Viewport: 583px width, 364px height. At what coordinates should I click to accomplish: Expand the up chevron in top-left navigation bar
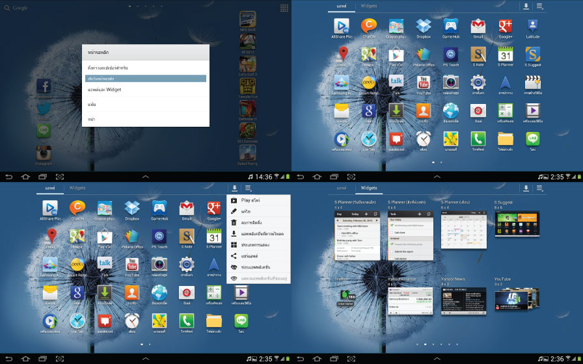pos(146,177)
